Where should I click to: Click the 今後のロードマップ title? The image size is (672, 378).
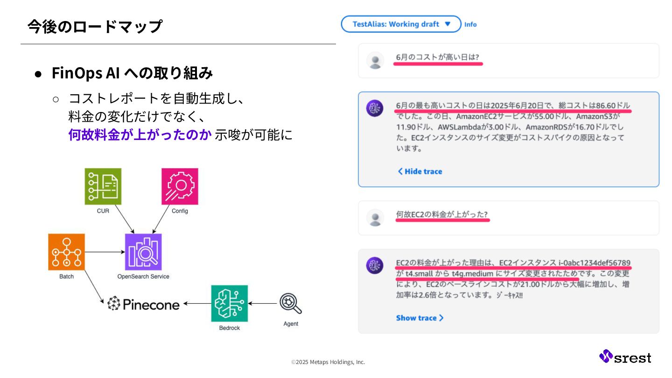click(95, 27)
